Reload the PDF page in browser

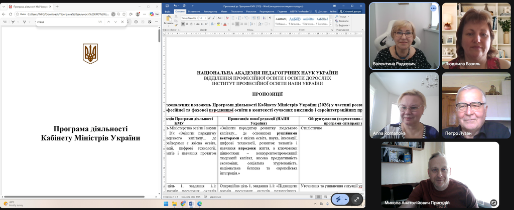pos(11,14)
